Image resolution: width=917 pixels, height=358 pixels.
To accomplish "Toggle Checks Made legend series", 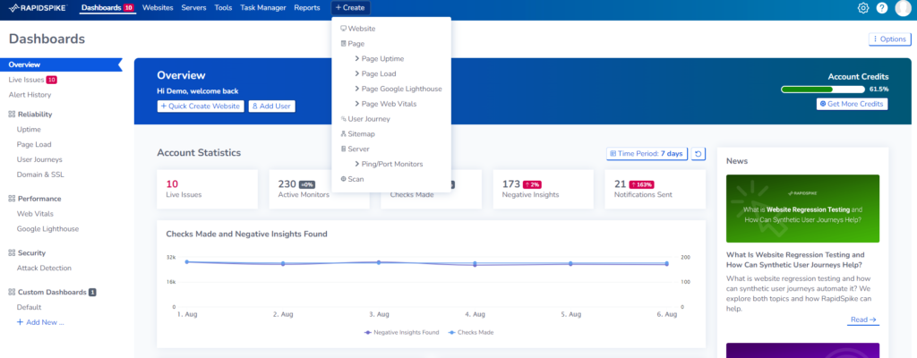I will pos(470,333).
